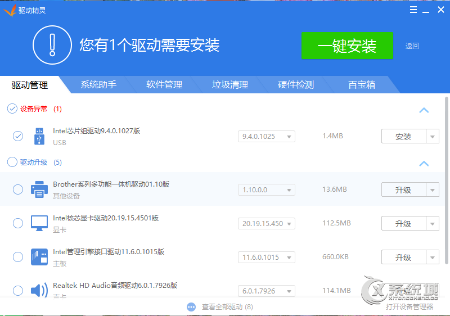Open the hamburger main menu icon

[413, 10]
